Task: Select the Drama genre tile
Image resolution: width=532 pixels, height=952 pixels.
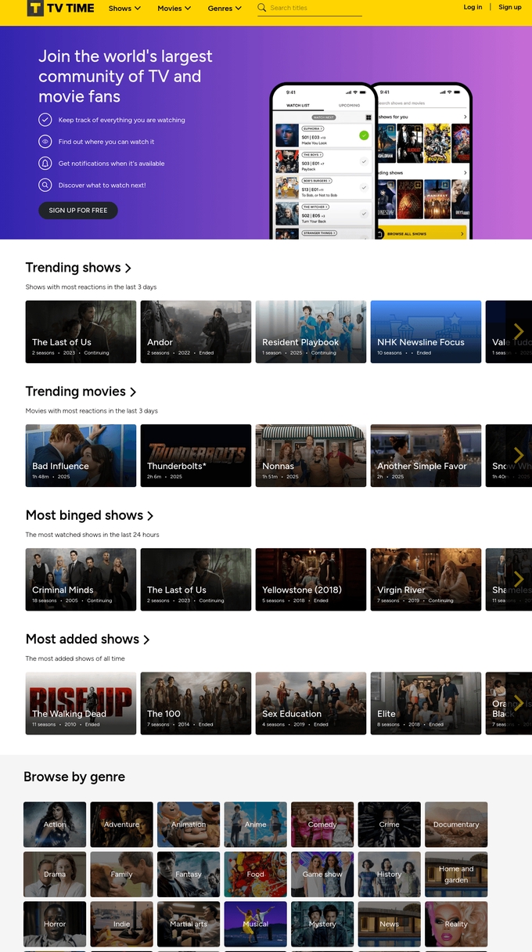Action: click(x=55, y=874)
